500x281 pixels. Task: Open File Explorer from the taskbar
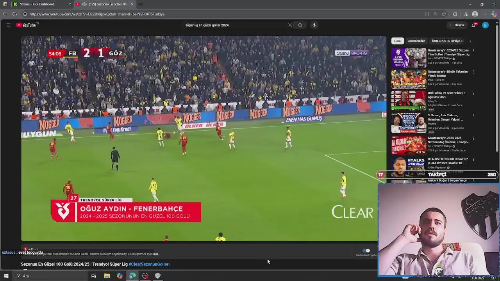107,276
